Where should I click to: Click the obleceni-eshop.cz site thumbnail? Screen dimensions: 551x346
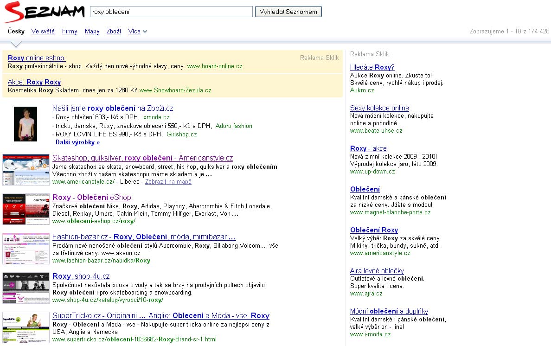pyautogui.click(x=26, y=209)
